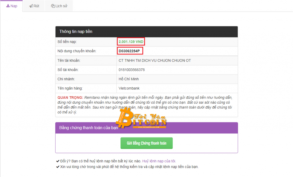
Task: Click the Hồ Chí Minh branch value
Action: point(128,79)
